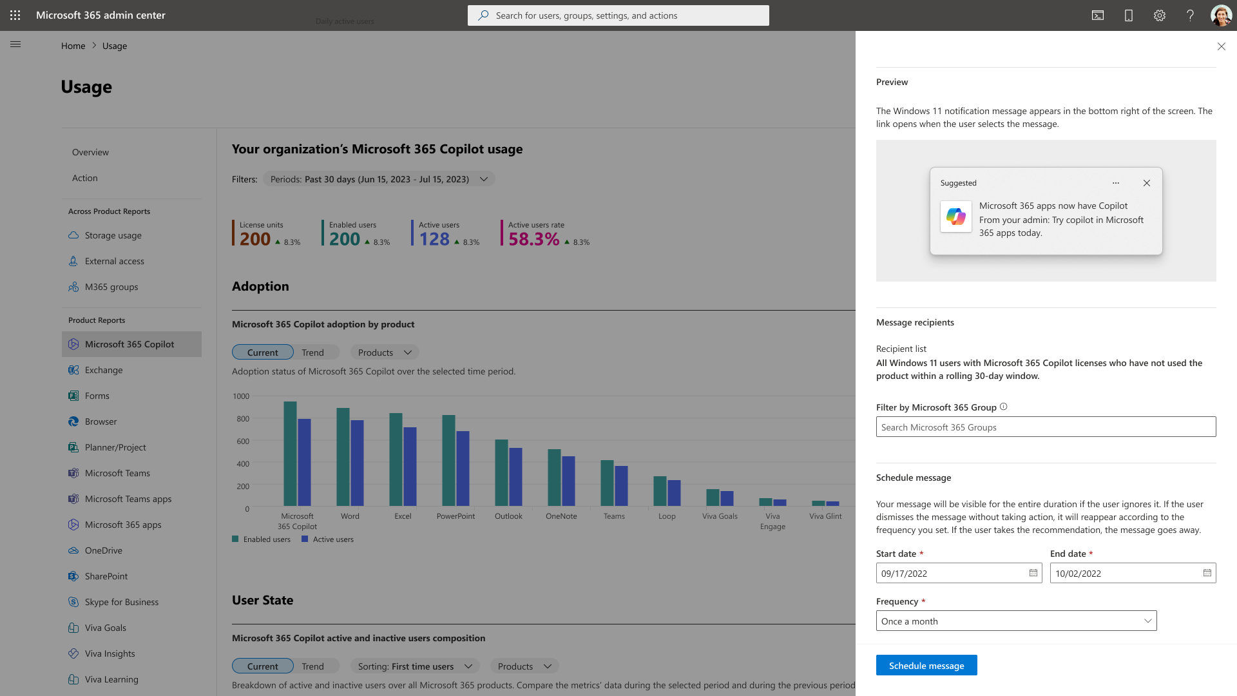
Task: Click the Schedule message button
Action: point(926,666)
